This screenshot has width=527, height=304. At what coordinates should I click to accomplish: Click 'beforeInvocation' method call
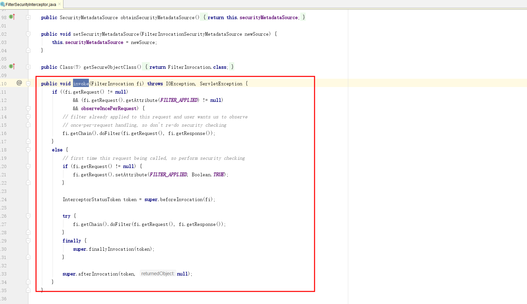[181, 199]
